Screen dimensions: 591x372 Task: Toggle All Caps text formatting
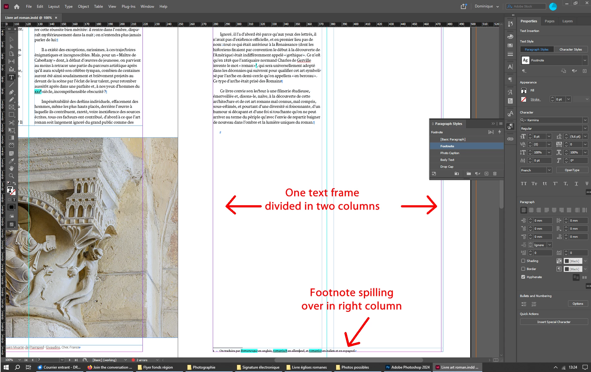point(524,184)
